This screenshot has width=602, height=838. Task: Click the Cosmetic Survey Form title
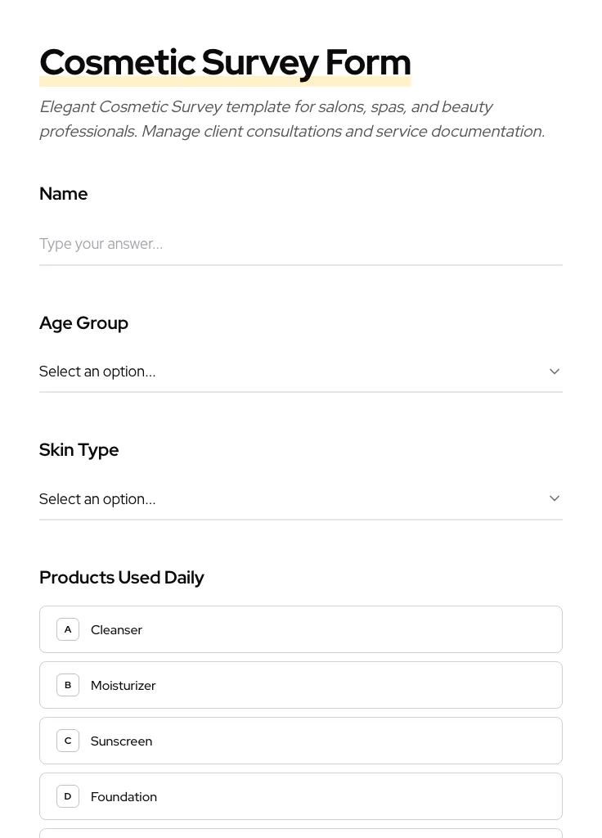pos(225,62)
